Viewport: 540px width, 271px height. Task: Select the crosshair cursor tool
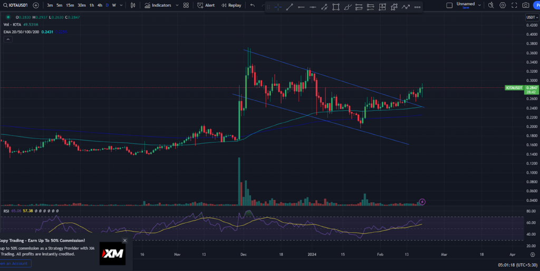278,7
